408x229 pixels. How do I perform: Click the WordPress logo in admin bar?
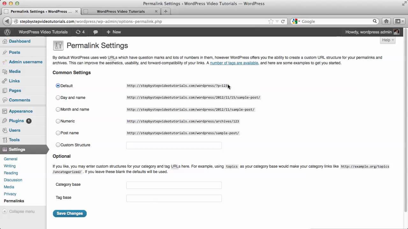[x=7, y=32]
